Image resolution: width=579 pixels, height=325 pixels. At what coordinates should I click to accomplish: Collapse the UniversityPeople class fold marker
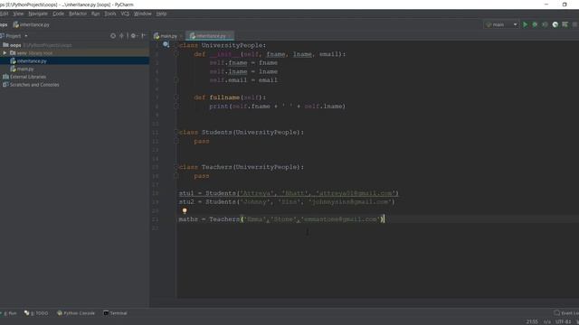coord(176,45)
